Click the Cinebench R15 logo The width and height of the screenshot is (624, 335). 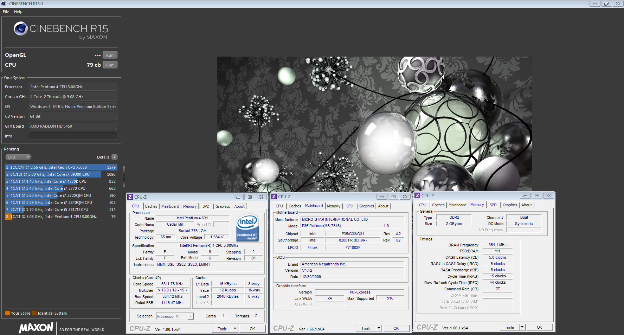(x=61, y=31)
